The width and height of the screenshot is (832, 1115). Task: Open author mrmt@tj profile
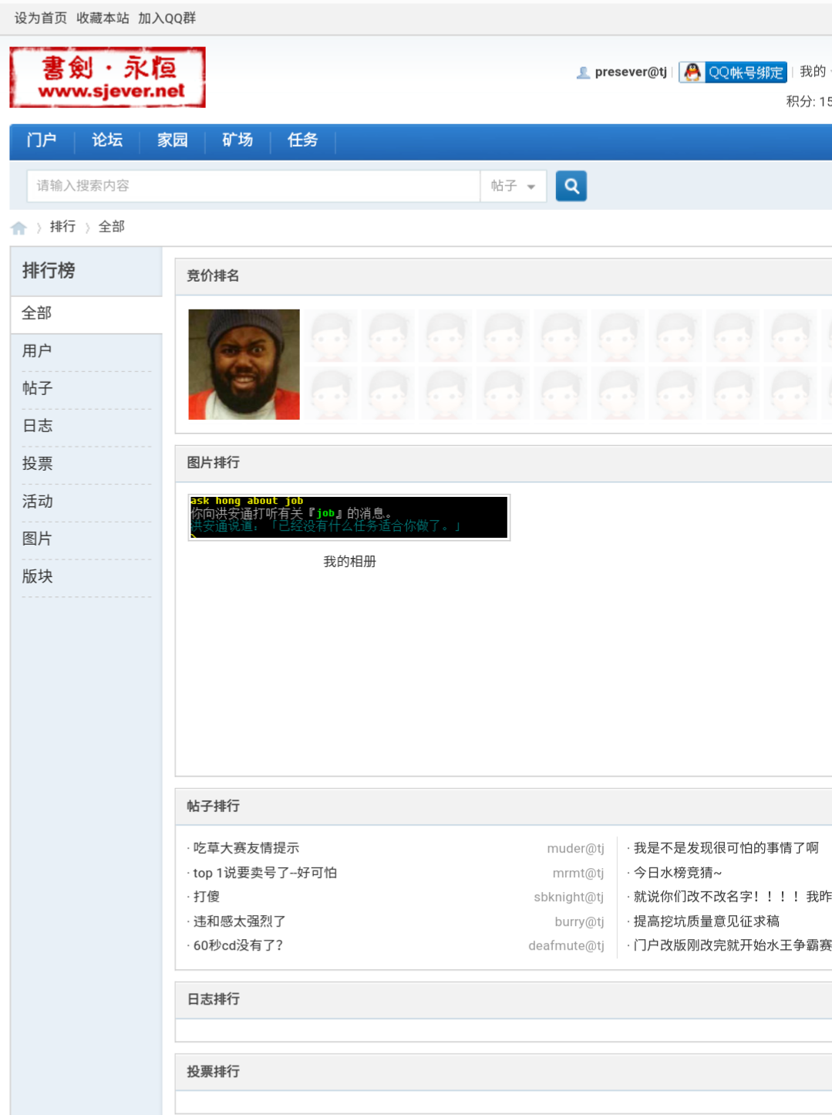tap(578, 873)
